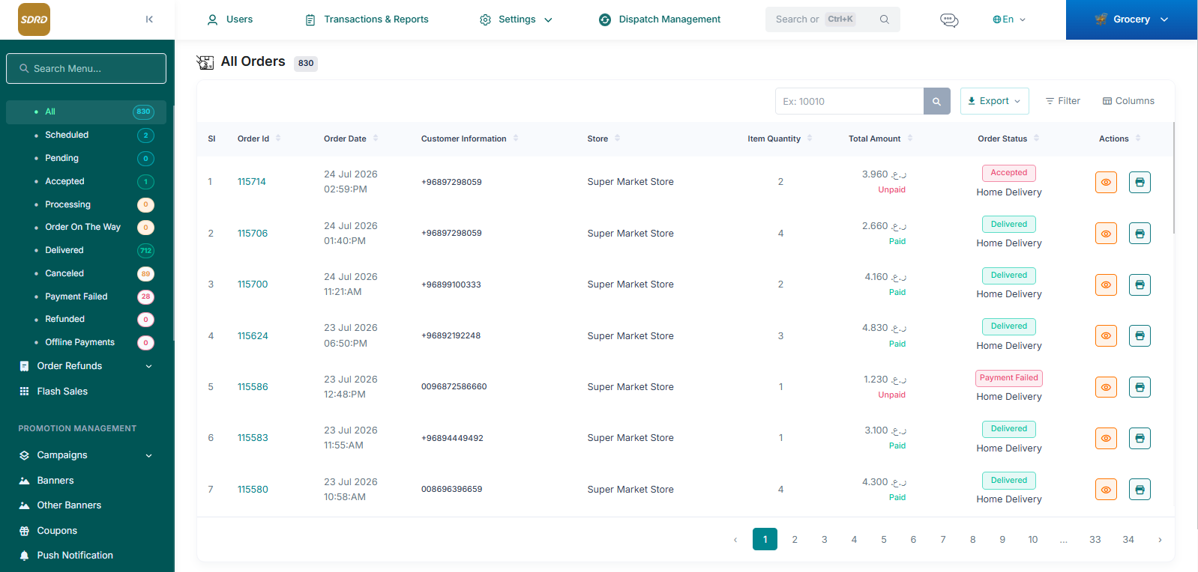
Task: Open order link 115706
Action: coord(253,234)
